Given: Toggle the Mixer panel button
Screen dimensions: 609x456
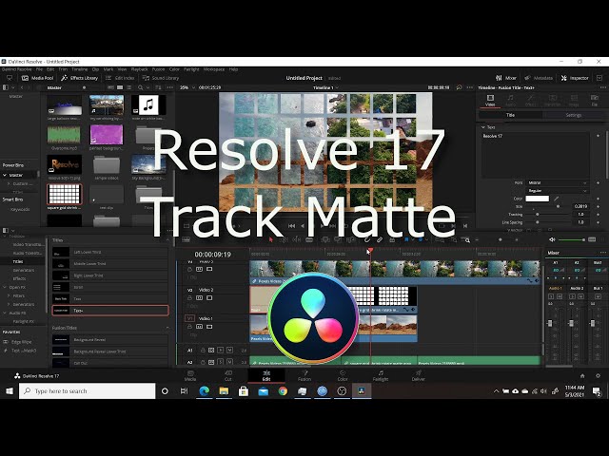Looking at the screenshot, I should pos(506,78).
